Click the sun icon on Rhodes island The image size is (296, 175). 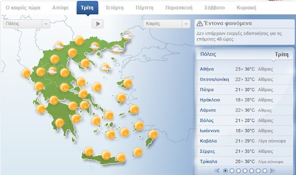pos(153,134)
